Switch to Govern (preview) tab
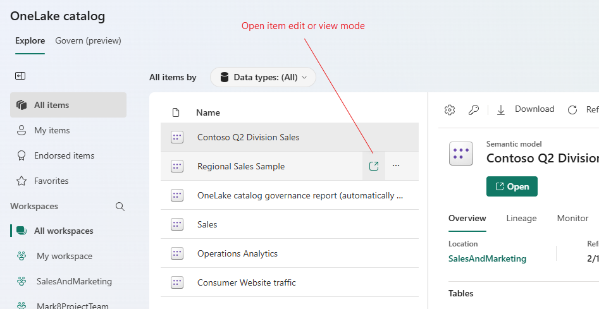Screen dimensions: 599x309 (88, 41)
